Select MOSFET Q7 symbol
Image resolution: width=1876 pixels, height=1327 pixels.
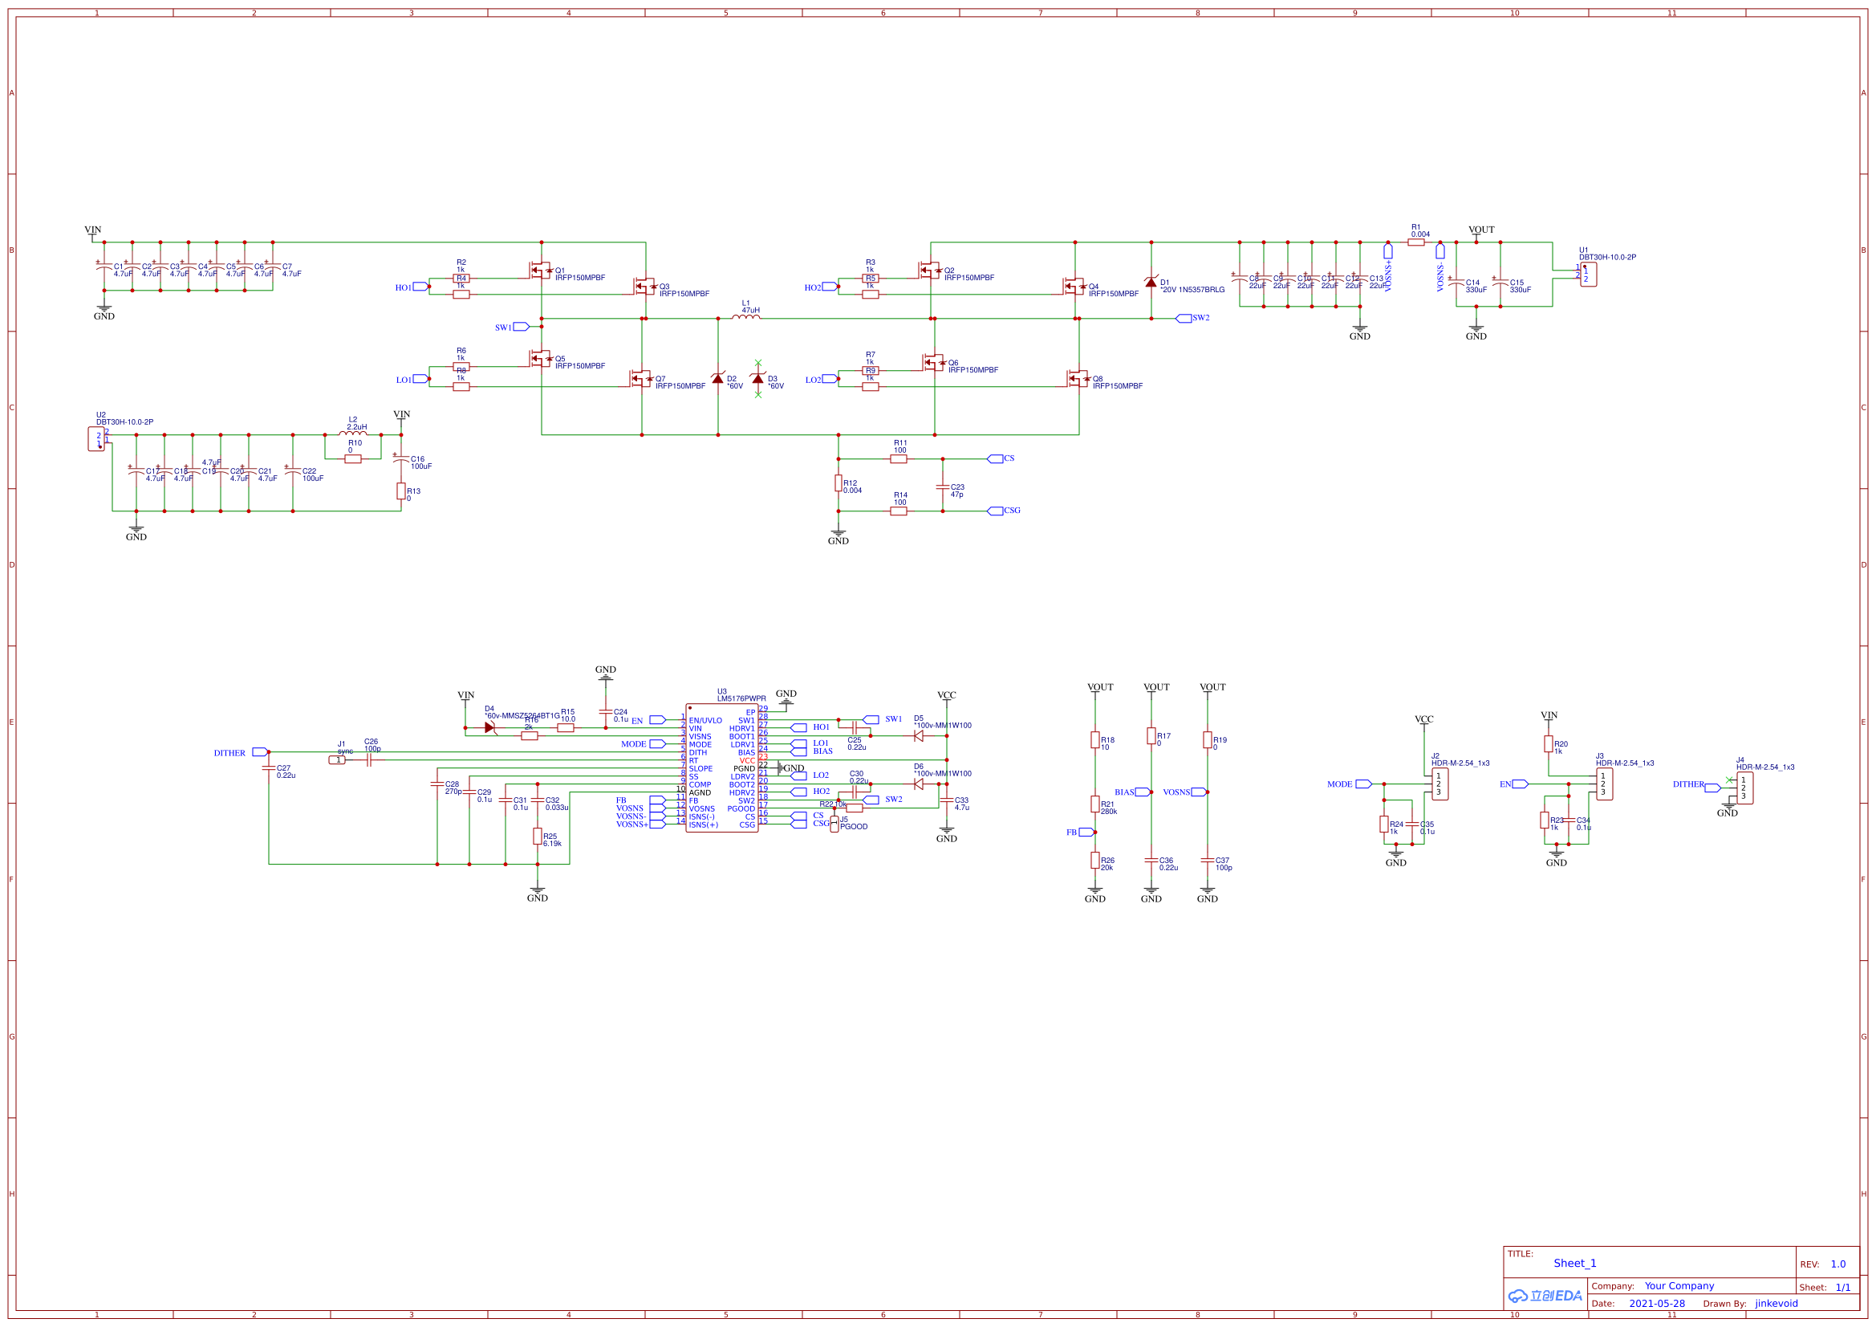click(x=640, y=379)
